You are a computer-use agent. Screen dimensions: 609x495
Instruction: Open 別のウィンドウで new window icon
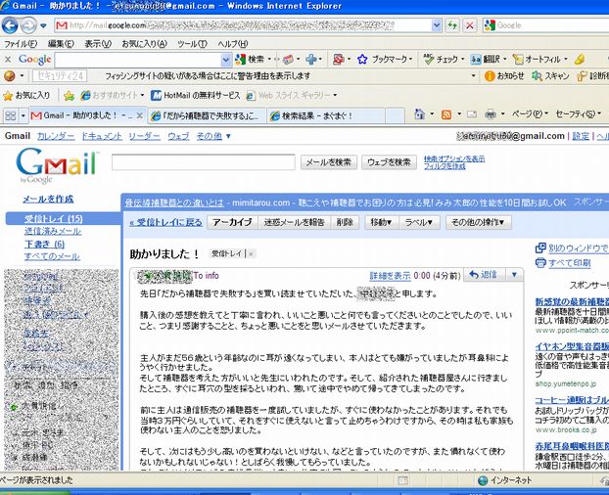point(540,247)
